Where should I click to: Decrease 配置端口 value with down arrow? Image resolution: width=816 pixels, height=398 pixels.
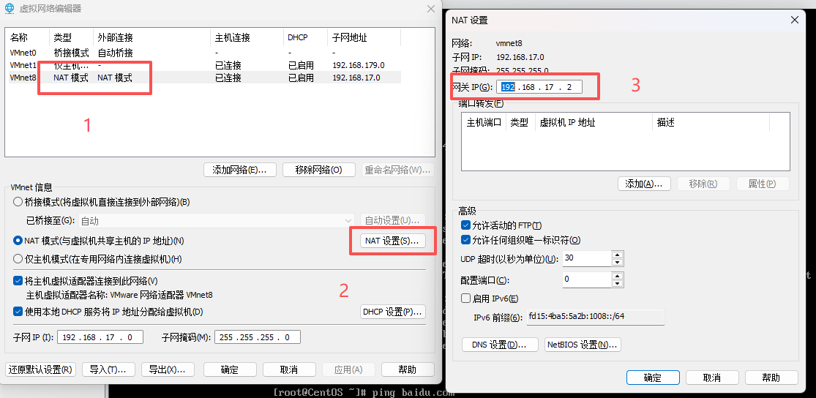point(617,283)
